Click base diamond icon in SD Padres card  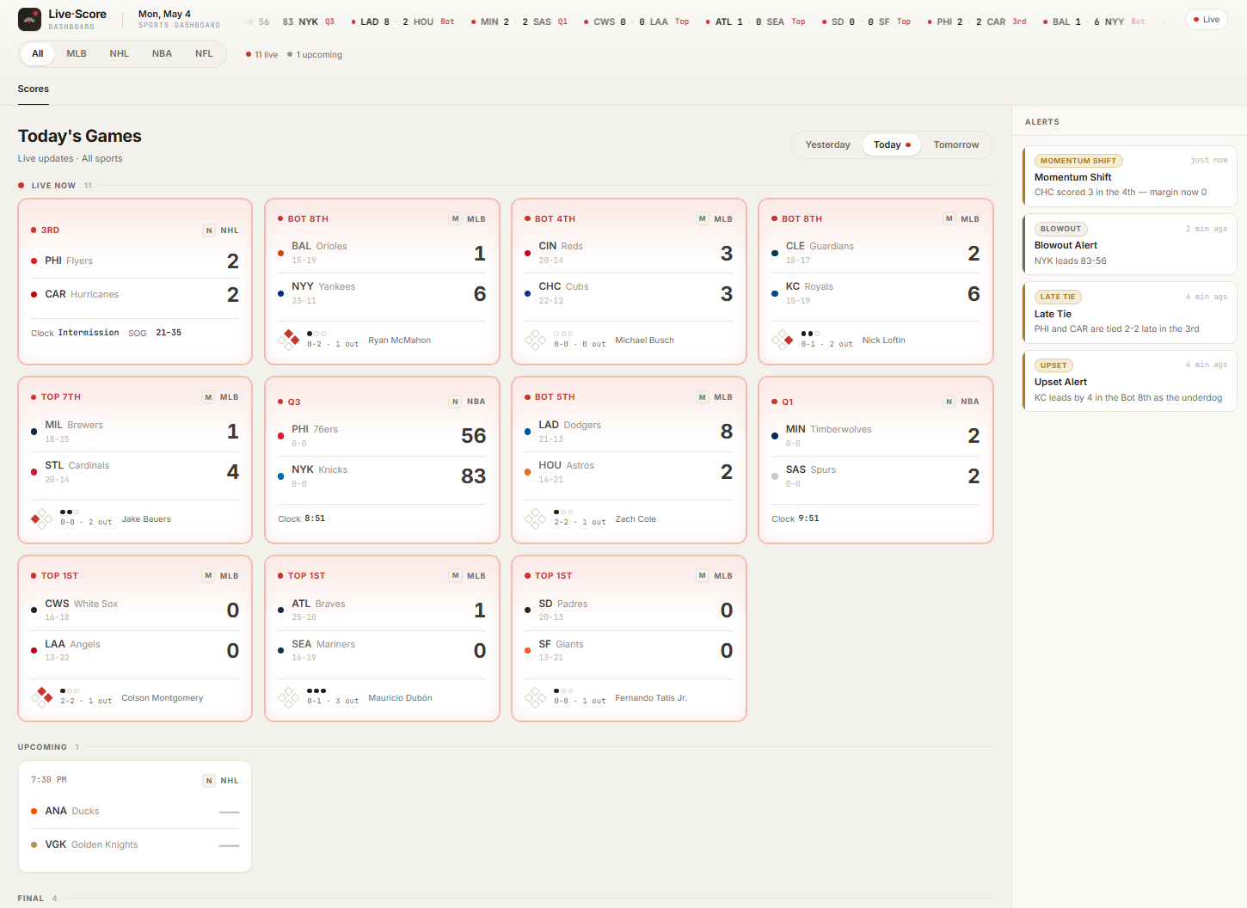(x=535, y=697)
